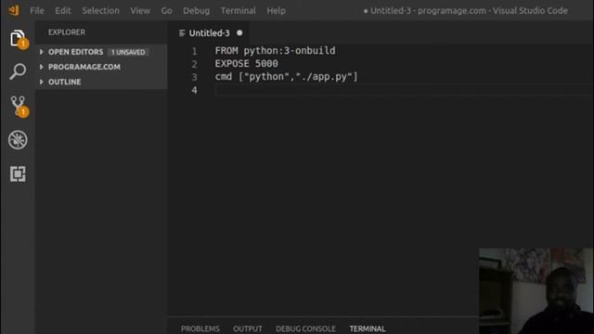Click the EXPLORER panel title
The image size is (594, 334).
[67, 32]
